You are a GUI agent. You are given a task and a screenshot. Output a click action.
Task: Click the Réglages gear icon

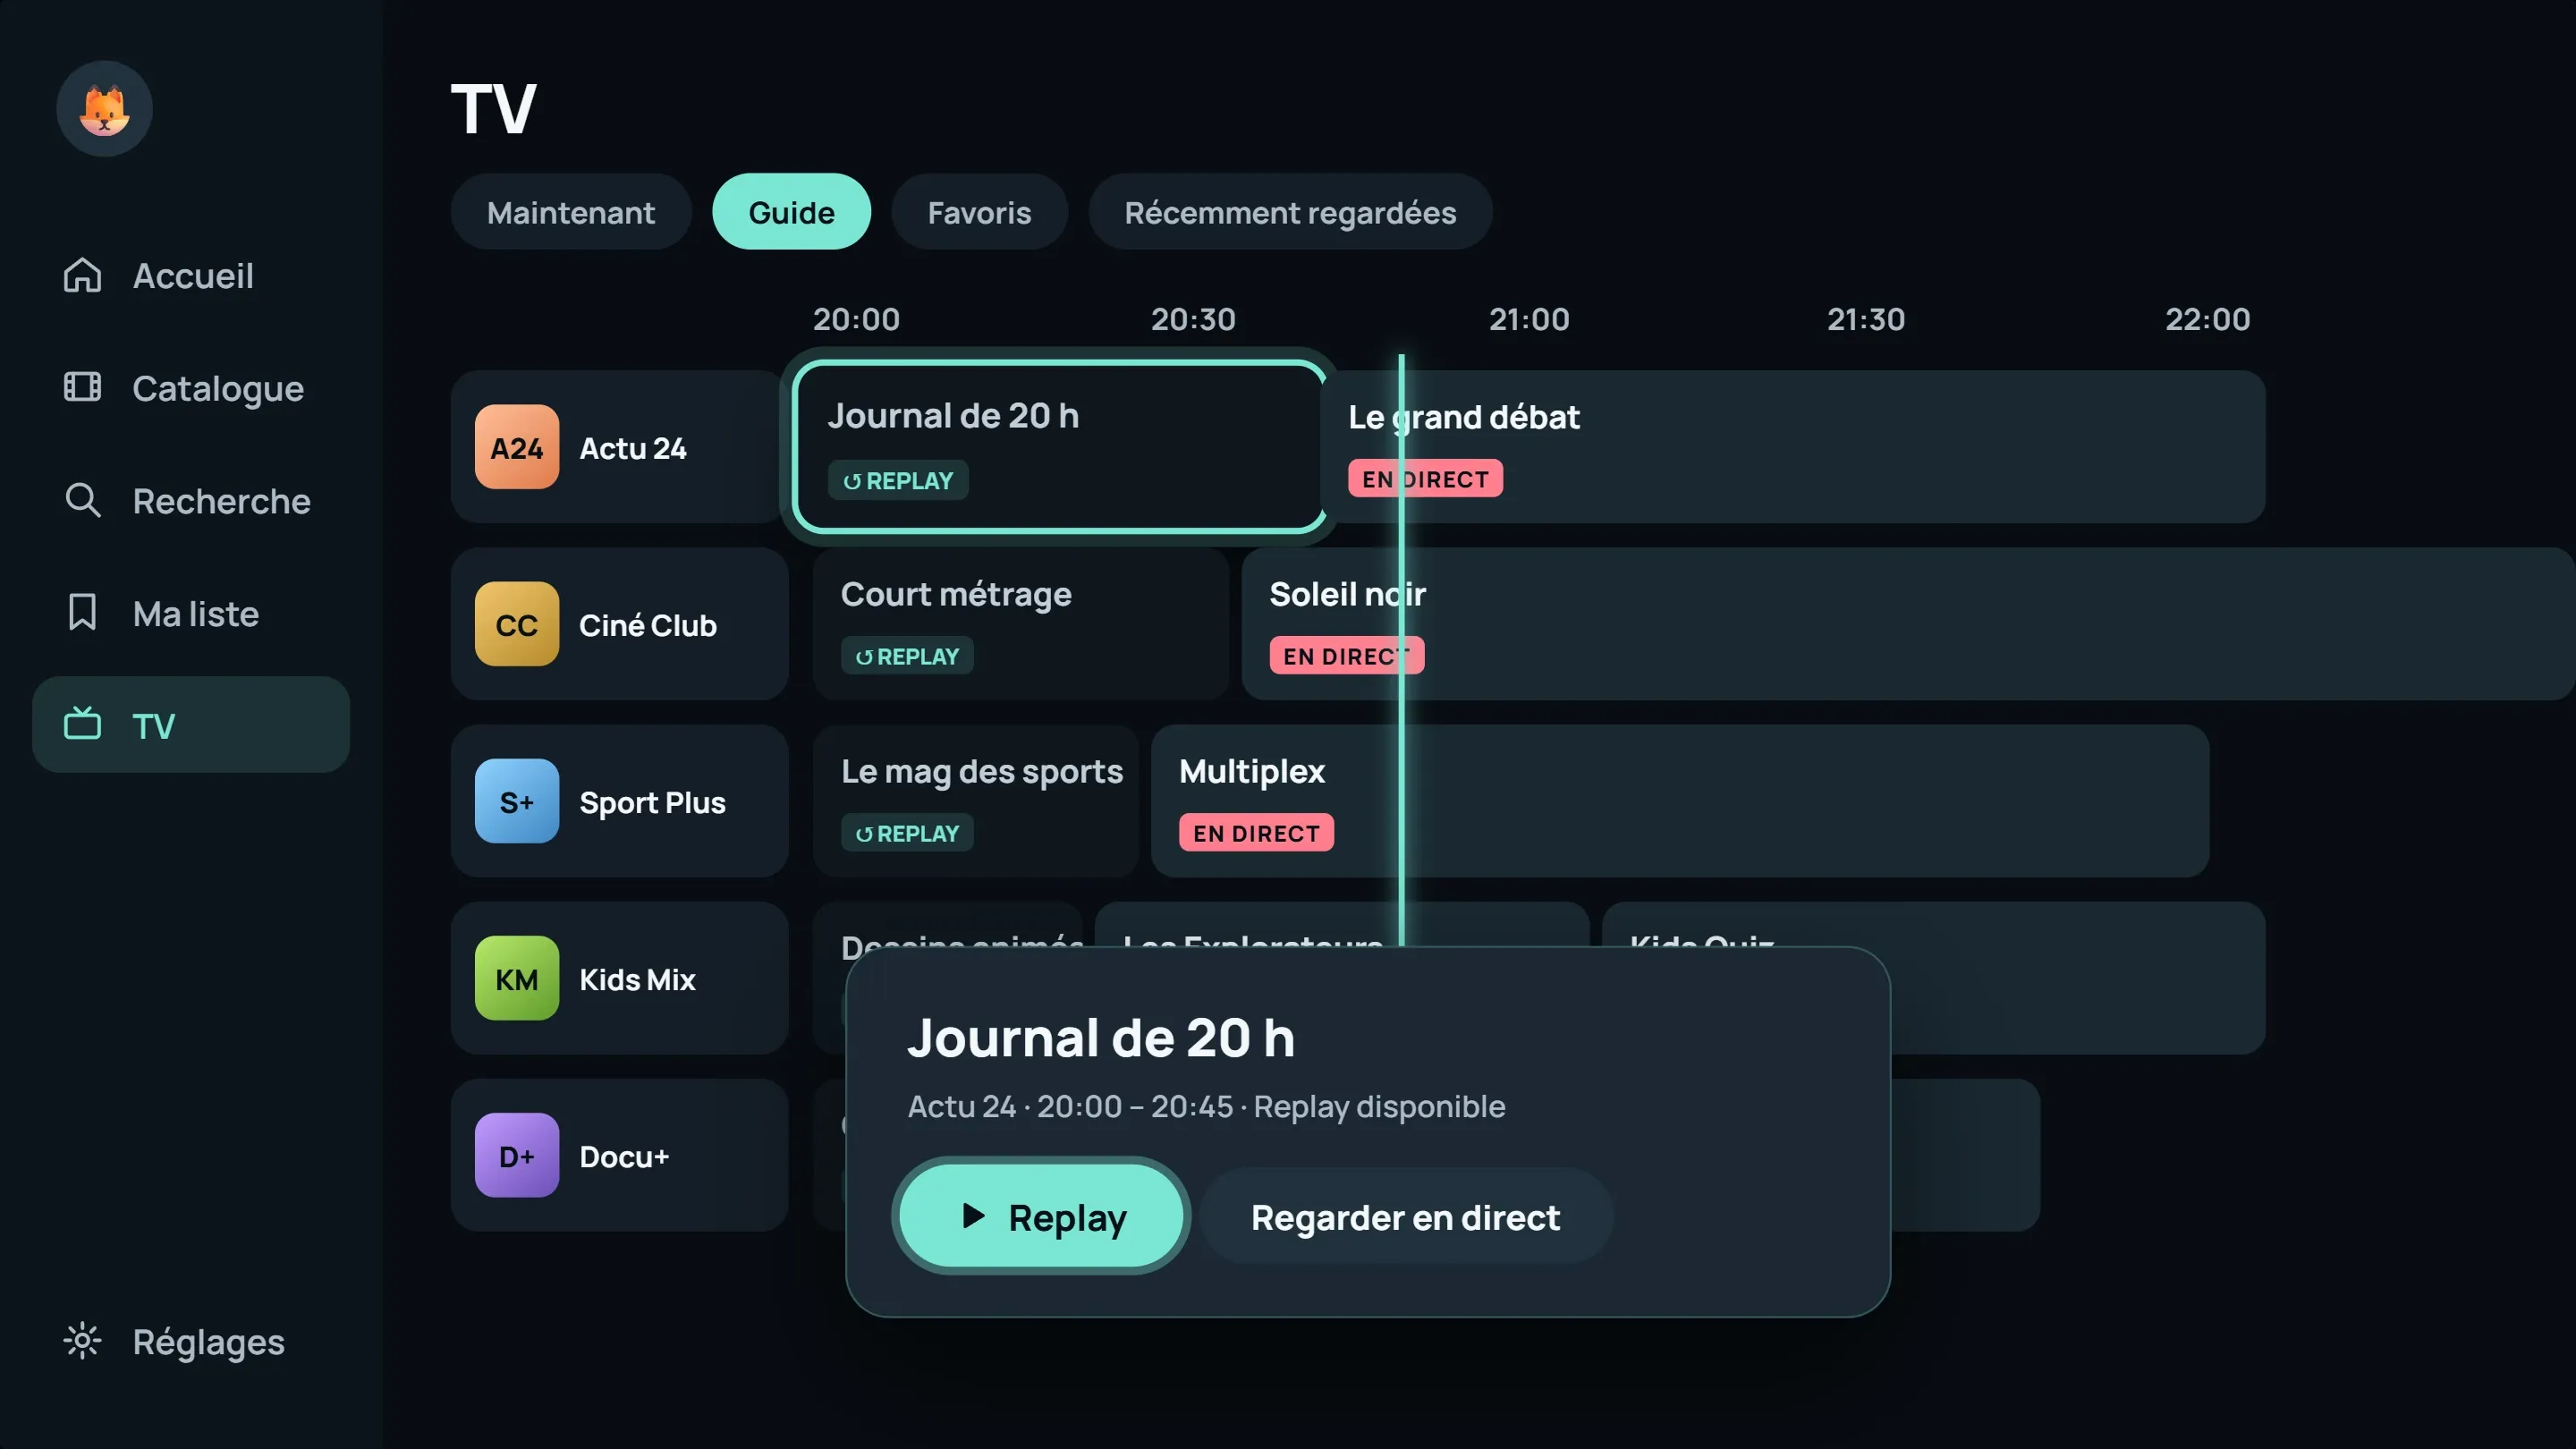tap(82, 1341)
